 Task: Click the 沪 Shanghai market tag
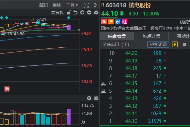pyautogui.click(x=111, y=22)
